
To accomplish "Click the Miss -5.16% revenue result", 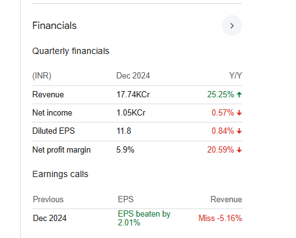I will [x=220, y=219].
